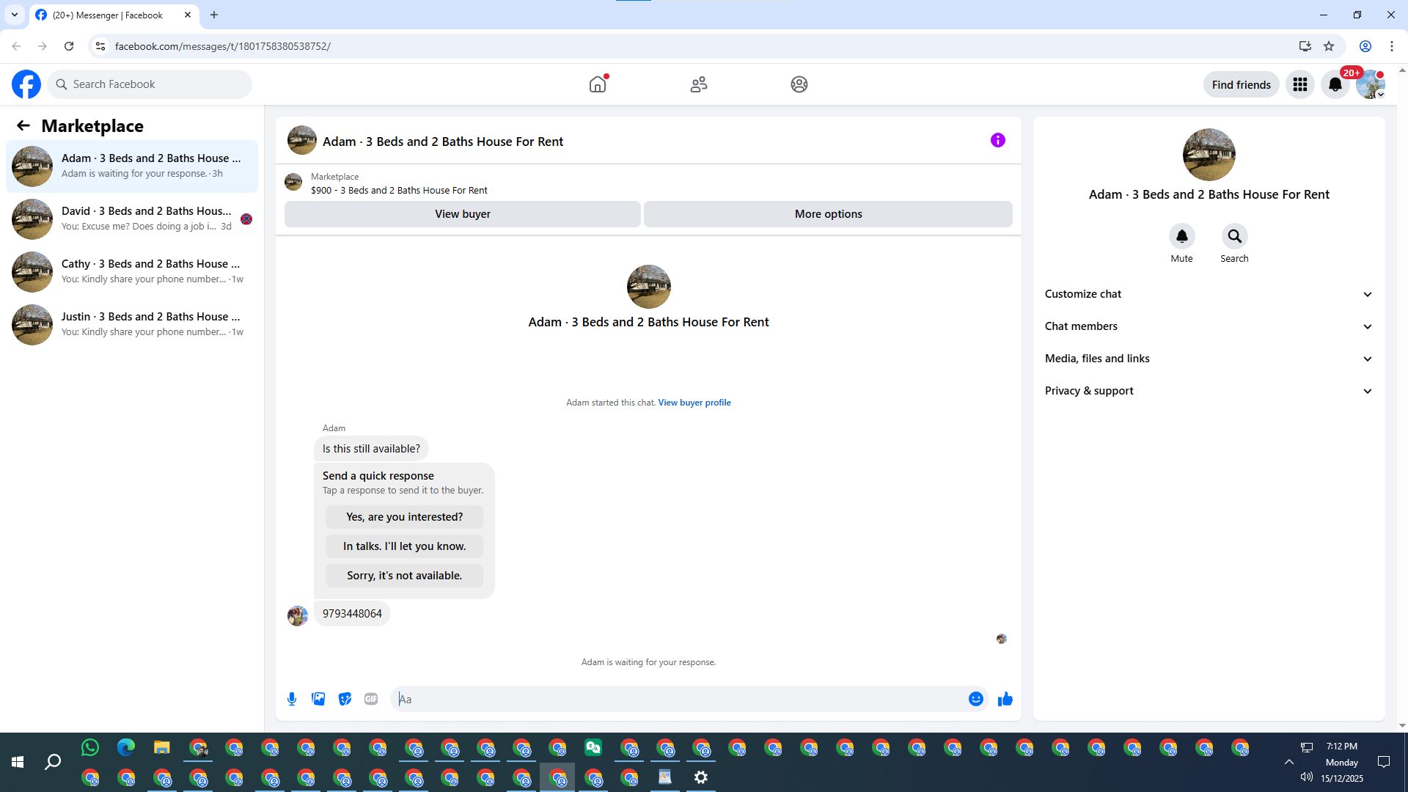This screenshot has height=792, width=1408.
Task: Open the Chrome three-dot menu
Action: pos(1392,46)
